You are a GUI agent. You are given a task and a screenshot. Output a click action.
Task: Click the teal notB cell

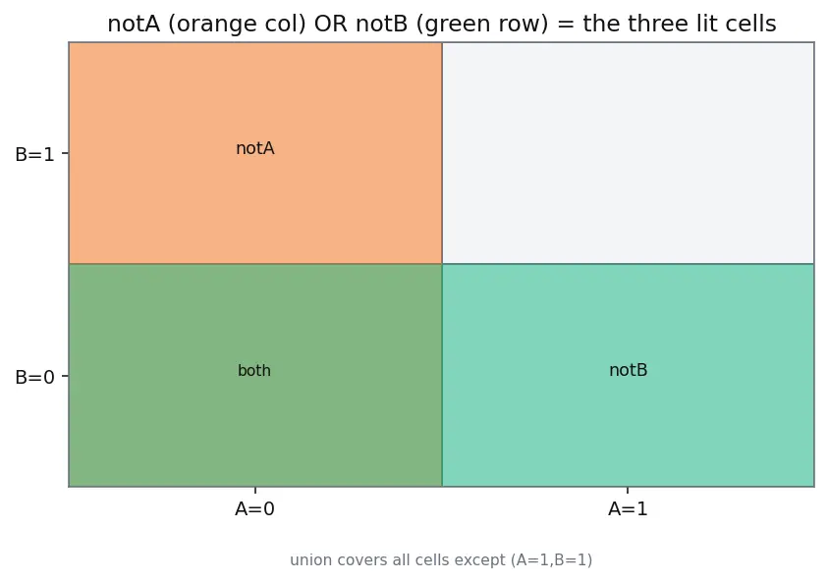click(628, 375)
